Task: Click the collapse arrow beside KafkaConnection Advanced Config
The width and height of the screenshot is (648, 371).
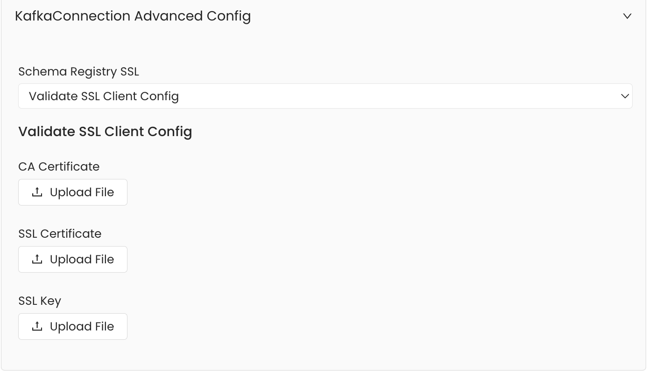Action: [627, 16]
